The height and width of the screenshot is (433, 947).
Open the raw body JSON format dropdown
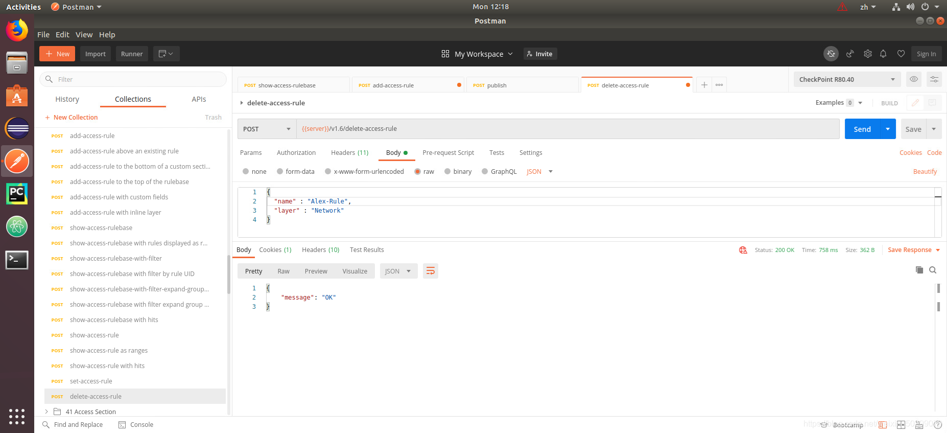(x=539, y=172)
